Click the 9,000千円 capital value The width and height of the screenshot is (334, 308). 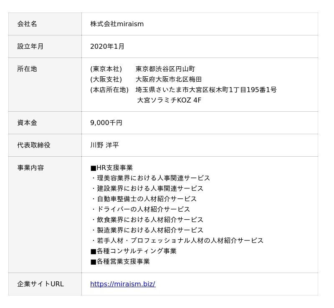click(106, 123)
